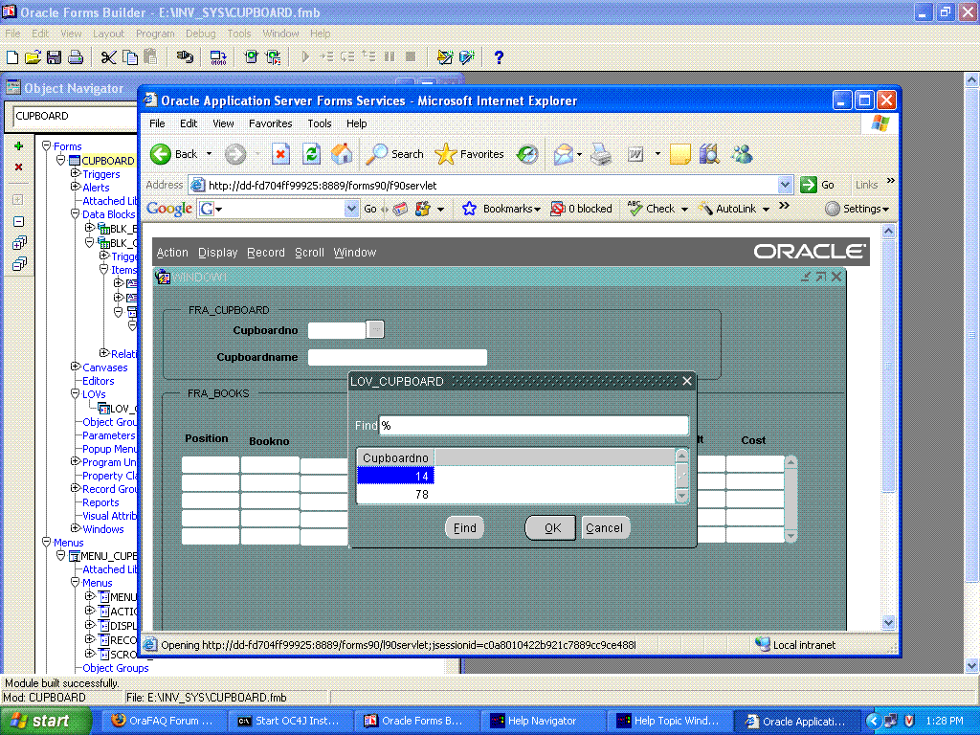Click Print icon in Forms Builder toolbar

tap(76, 57)
